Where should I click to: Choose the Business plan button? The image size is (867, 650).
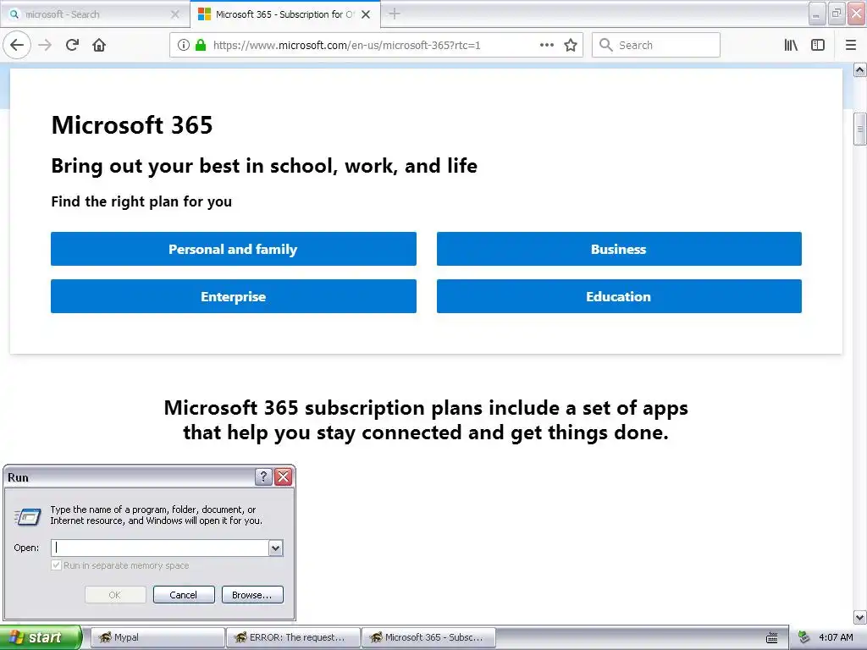619,249
